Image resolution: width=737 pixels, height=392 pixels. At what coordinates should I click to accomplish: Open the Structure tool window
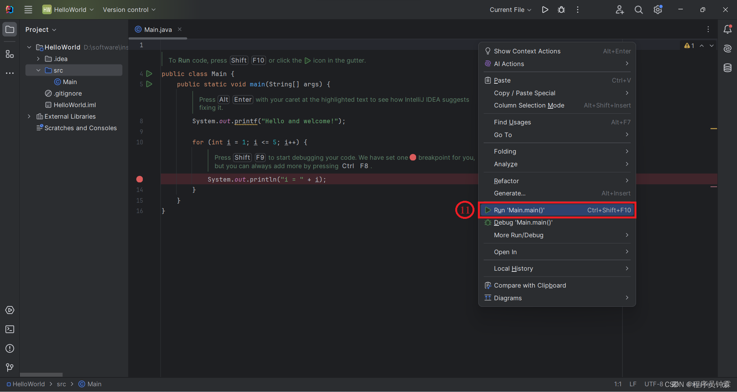10,54
